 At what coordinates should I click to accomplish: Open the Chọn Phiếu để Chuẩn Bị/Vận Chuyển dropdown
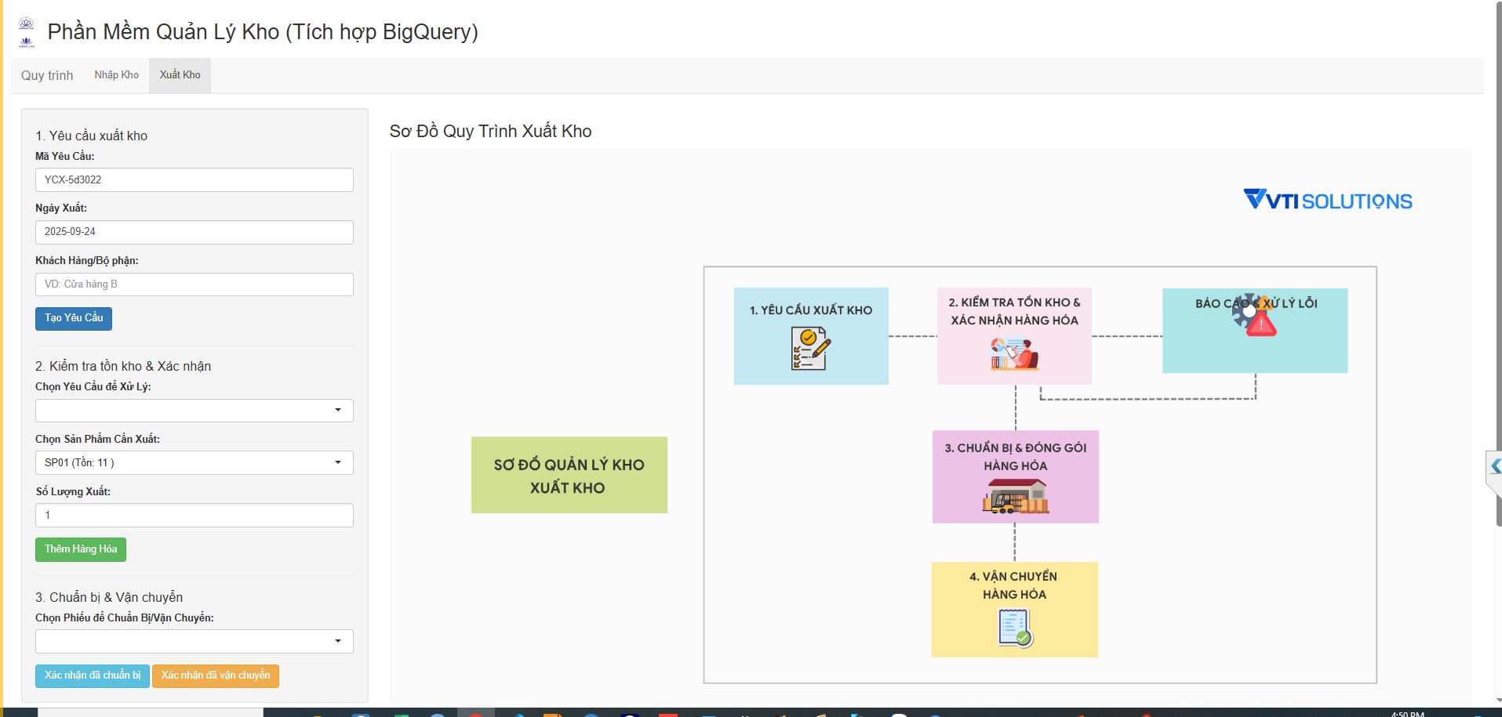point(194,642)
